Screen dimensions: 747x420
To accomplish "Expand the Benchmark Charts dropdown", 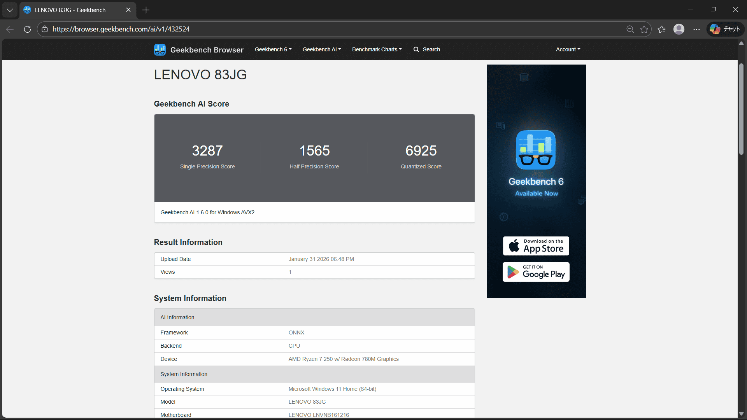I will pos(376,49).
